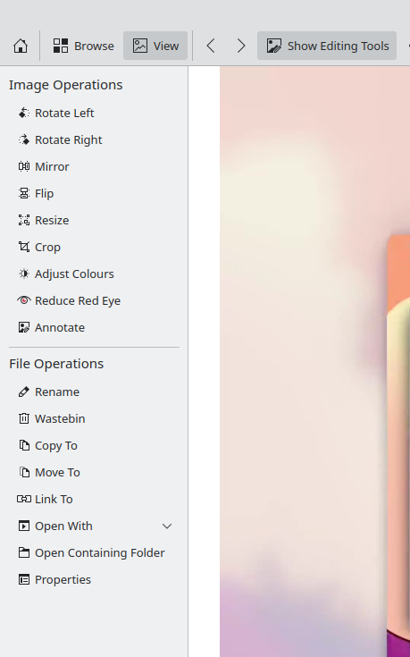Choose the Mirror image icon
Screen dimensions: 410x657
tap(24, 167)
